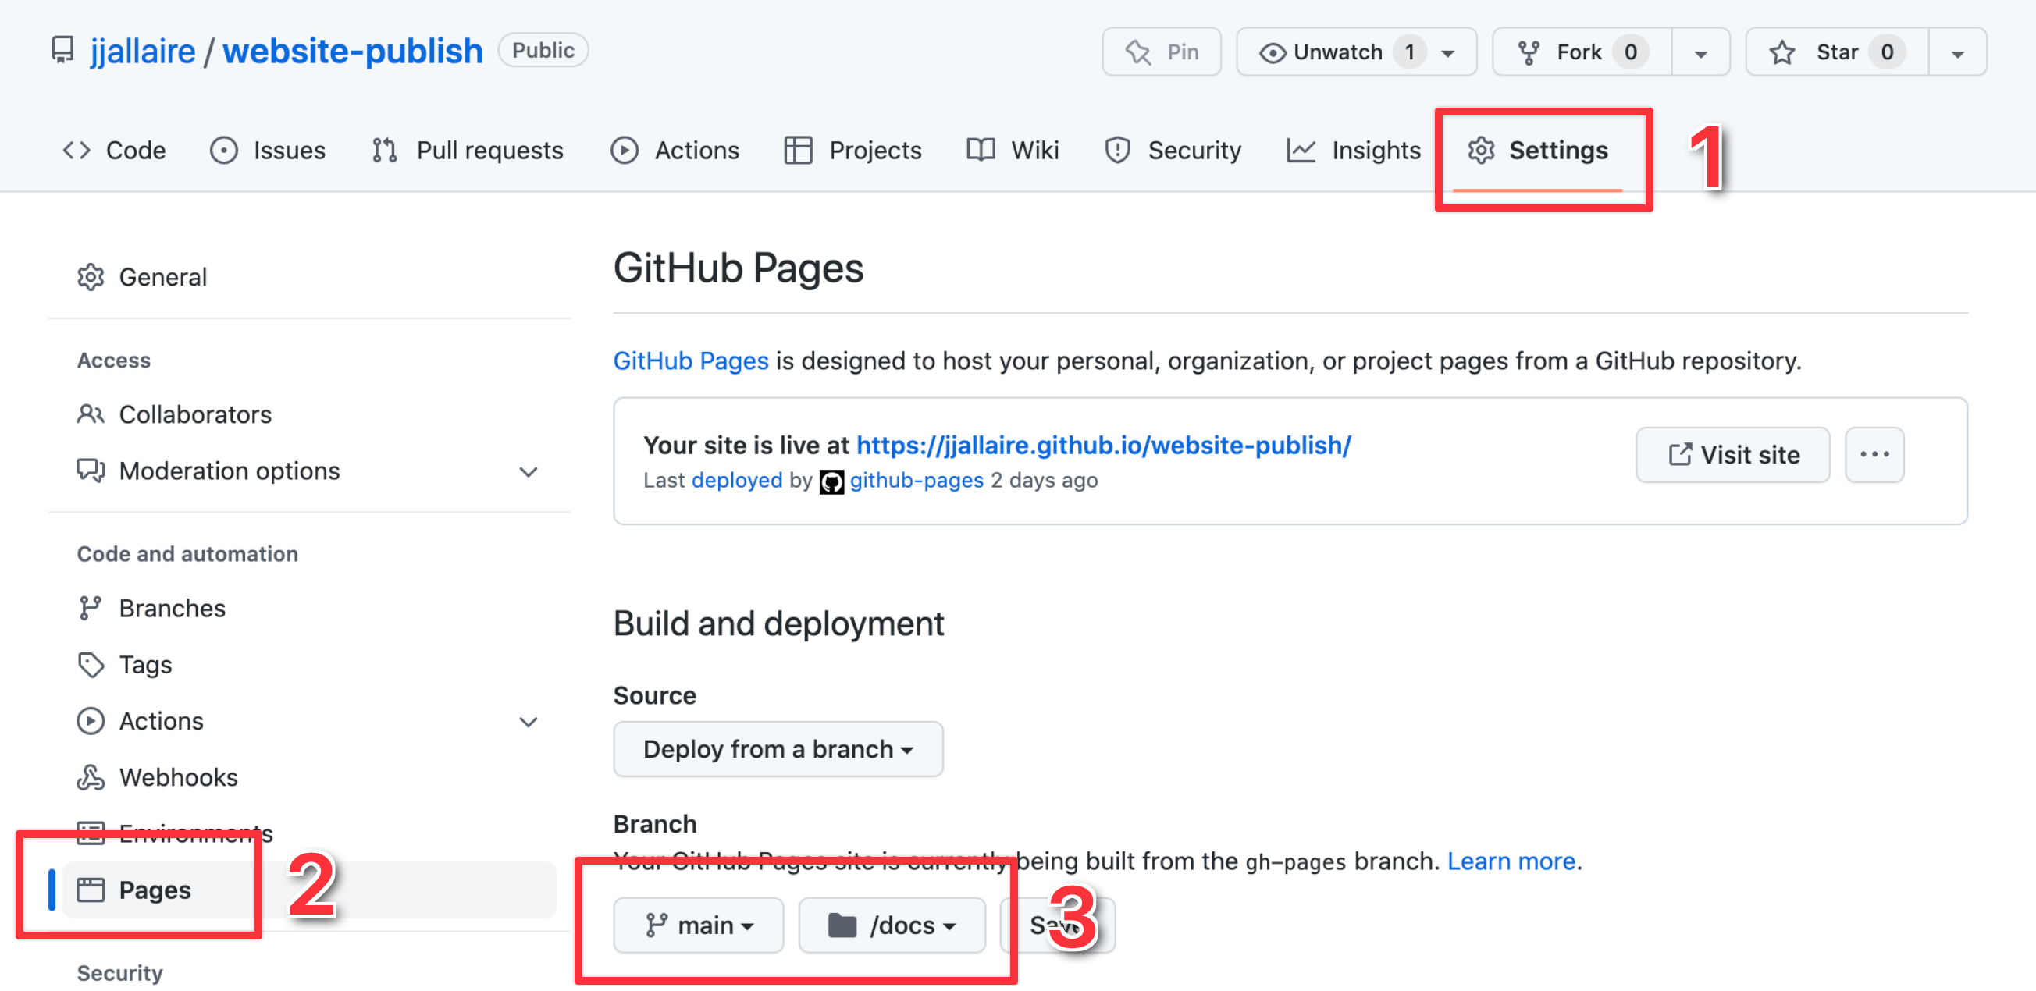Click the Pin repository button
This screenshot has height=991, width=2036.
click(1160, 52)
